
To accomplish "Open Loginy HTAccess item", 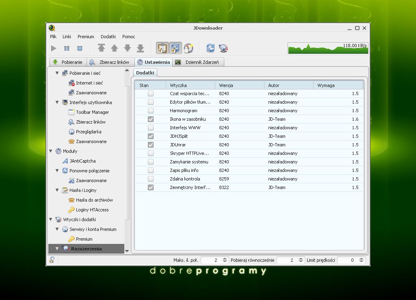I will click(x=89, y=210).
